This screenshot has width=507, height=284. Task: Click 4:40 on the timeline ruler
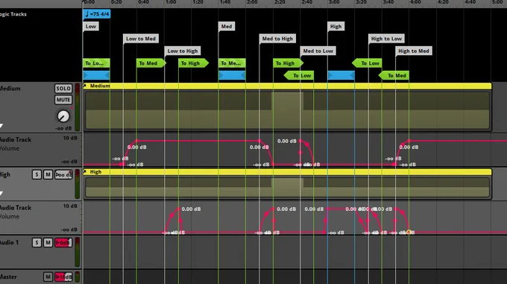tap(470, 2)
